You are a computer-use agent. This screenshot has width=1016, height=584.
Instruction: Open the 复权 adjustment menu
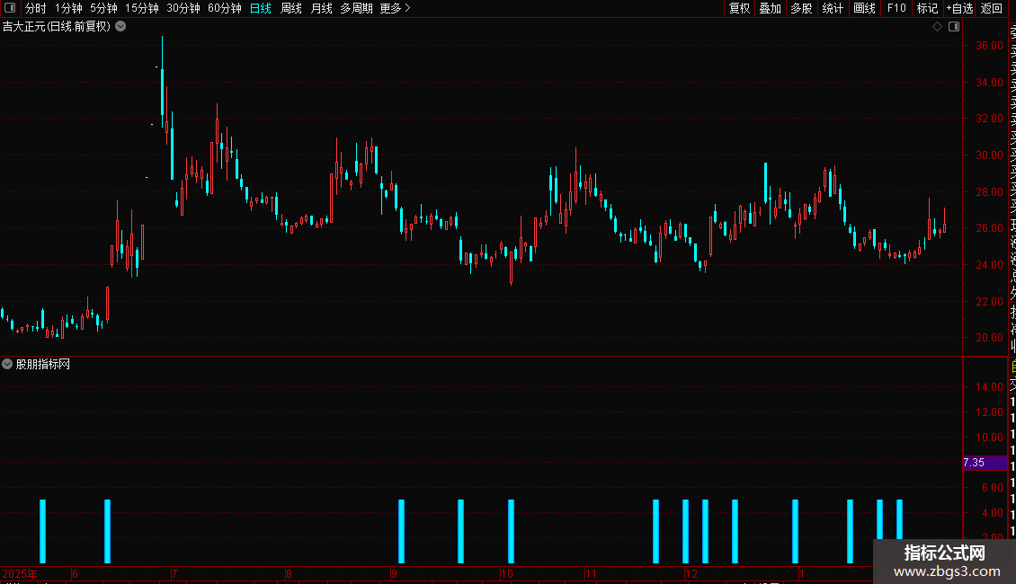pos(739,8)
